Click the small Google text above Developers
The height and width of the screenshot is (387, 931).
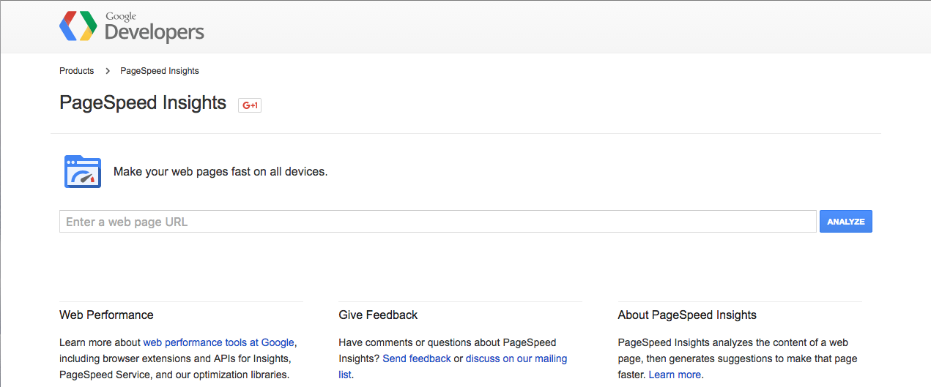pos(121,16)
